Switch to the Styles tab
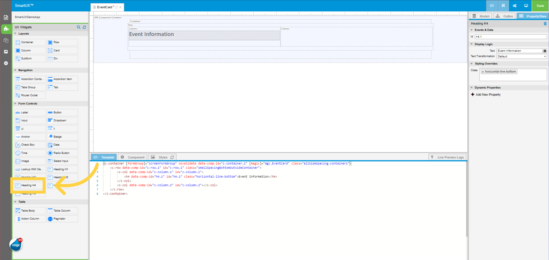The width and height of the screenshot is (549, 260). click(162, 157)
